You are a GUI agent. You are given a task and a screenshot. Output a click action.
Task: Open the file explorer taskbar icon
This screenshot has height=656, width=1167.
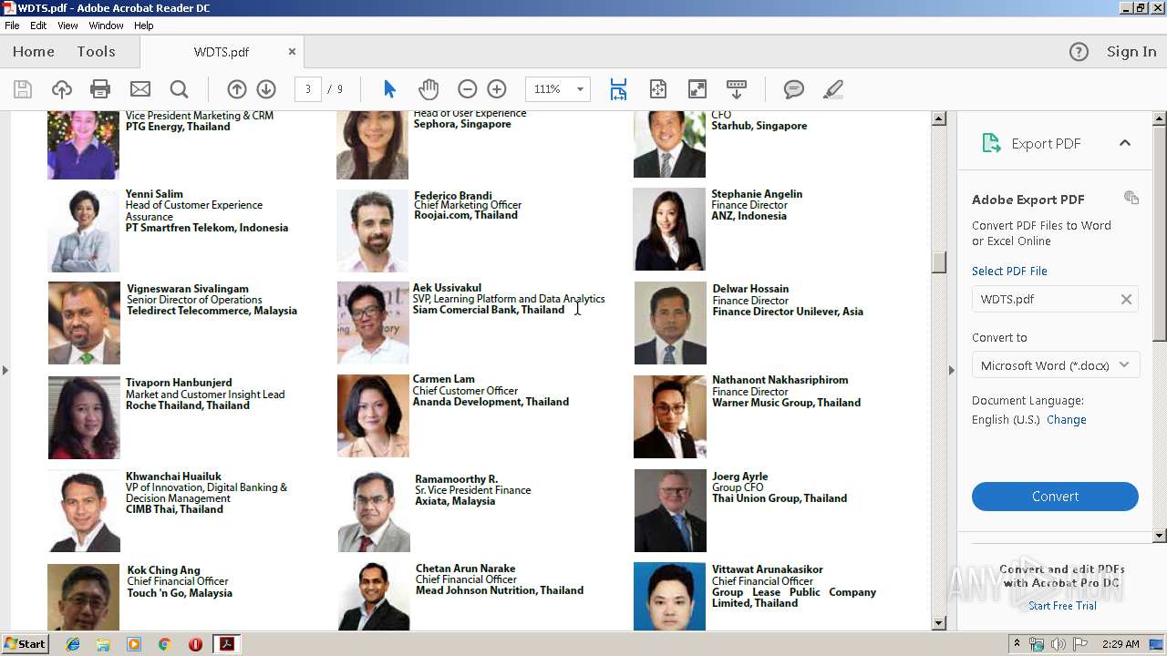click(103, 644)
